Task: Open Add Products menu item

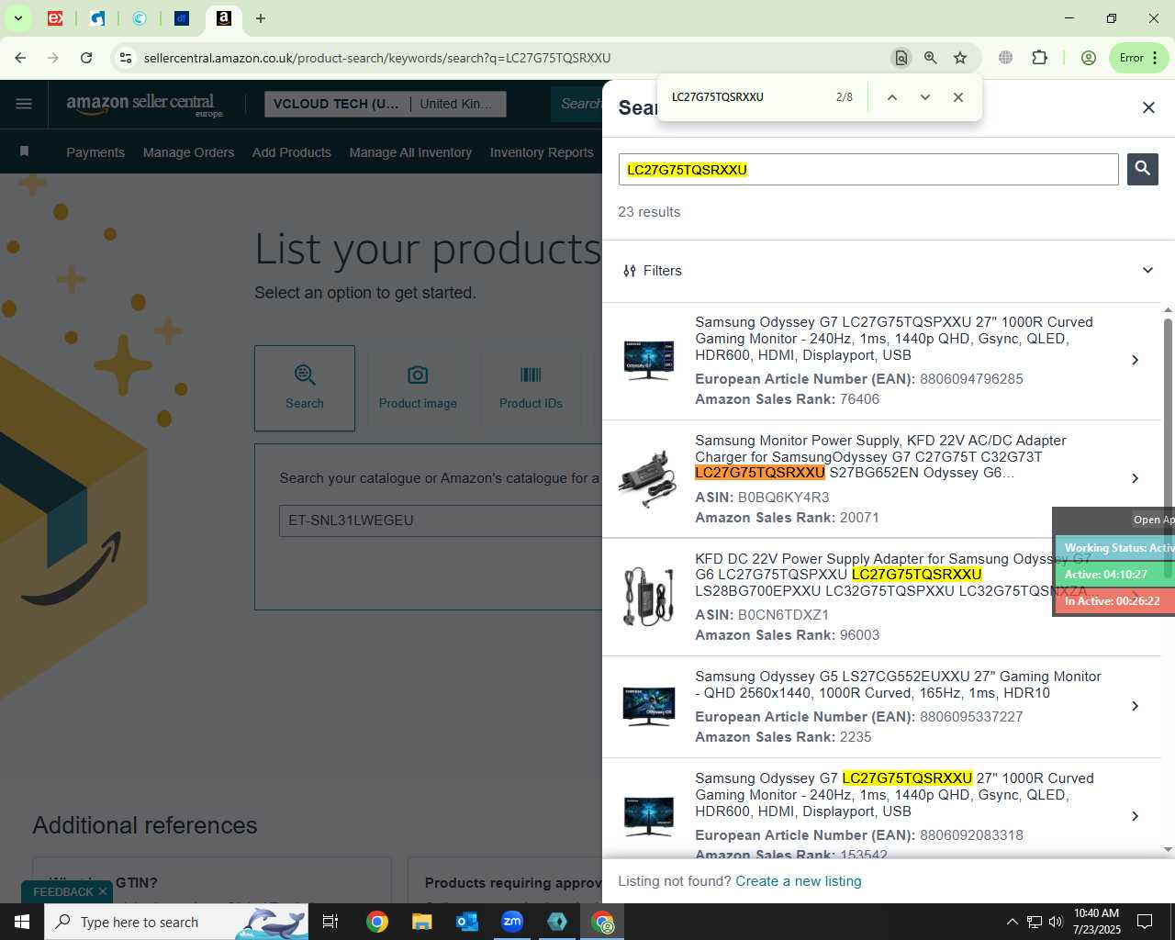Action: point(292,152)
